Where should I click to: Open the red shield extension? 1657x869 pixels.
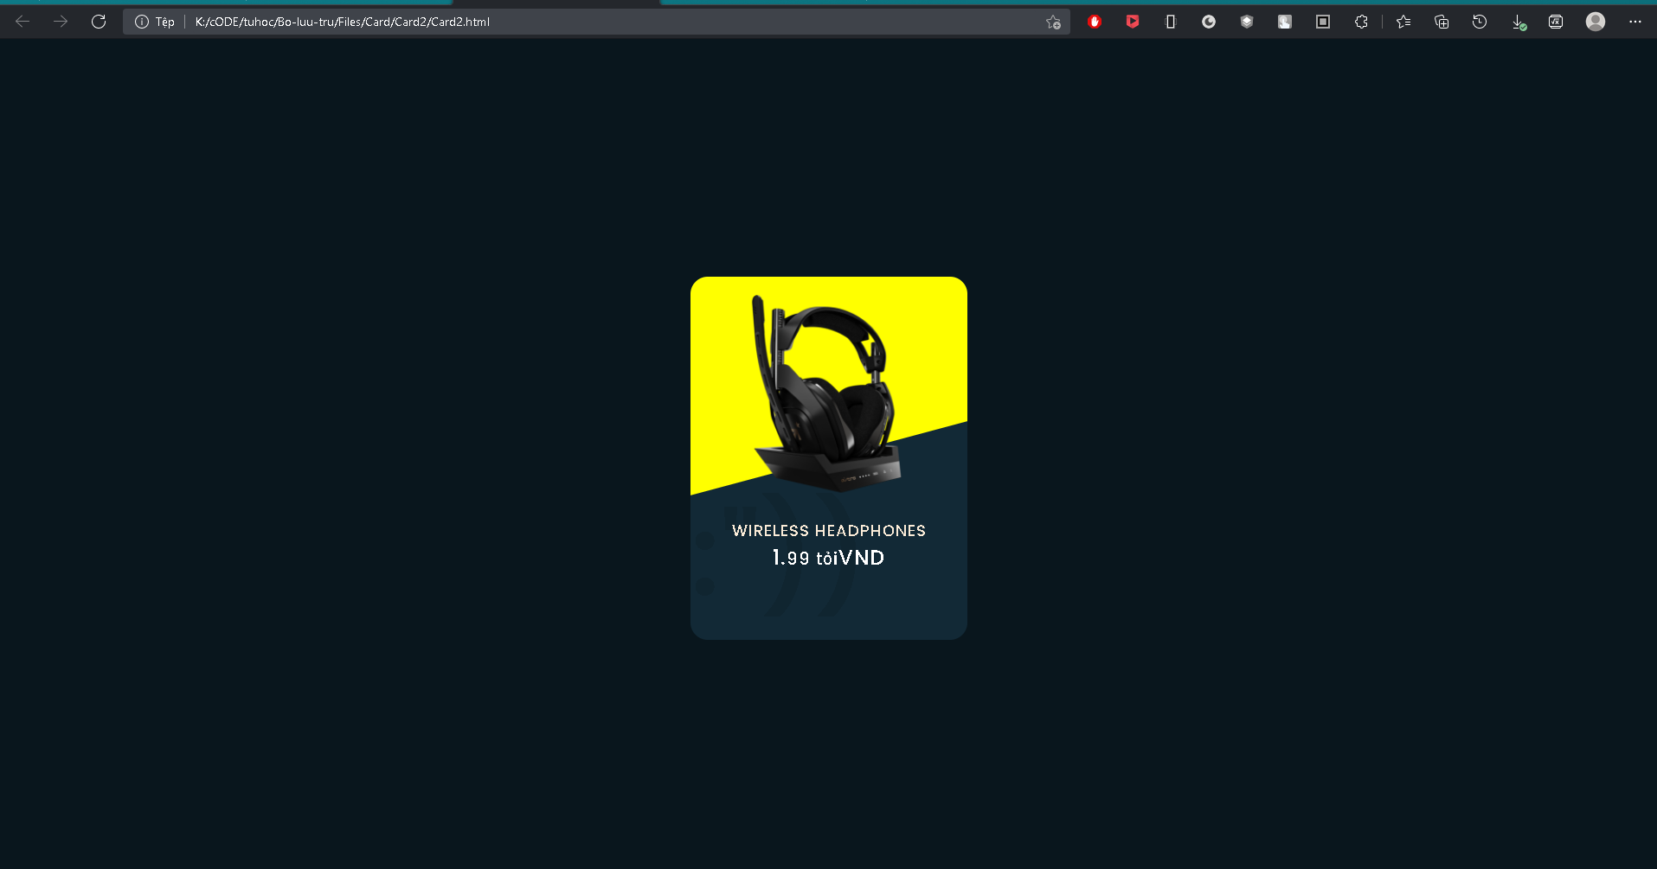[1133, 22]
